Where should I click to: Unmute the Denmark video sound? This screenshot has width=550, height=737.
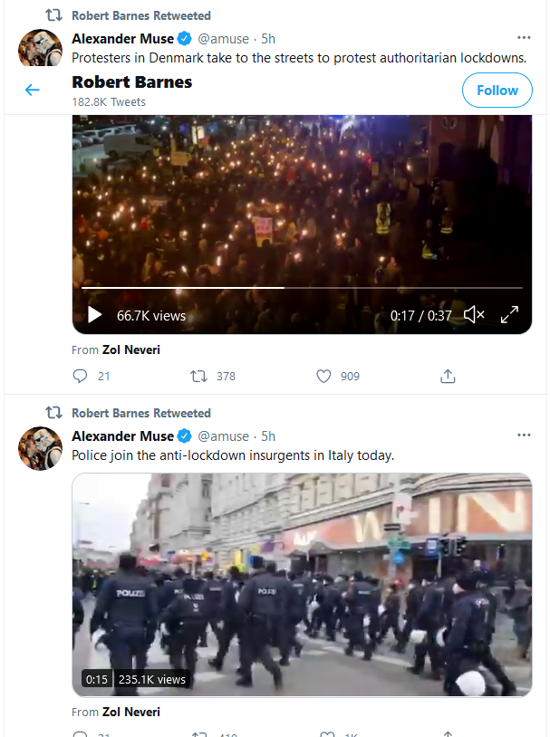pos(474,315)
